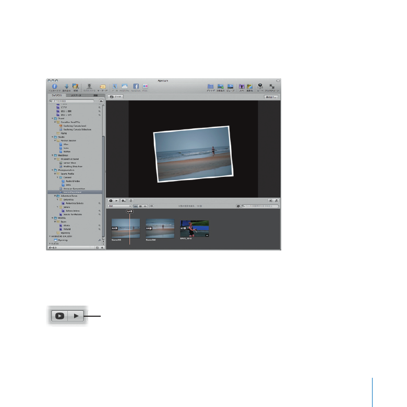This screenshot has width=407, height=407.
Task: Click the Theme button above viewer
Action: (x=115, y=97)
